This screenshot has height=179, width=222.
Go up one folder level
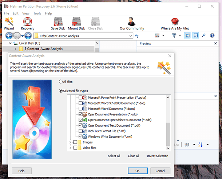28,36
